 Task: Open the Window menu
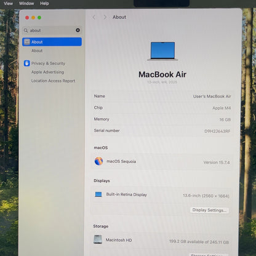click(26, 4)
